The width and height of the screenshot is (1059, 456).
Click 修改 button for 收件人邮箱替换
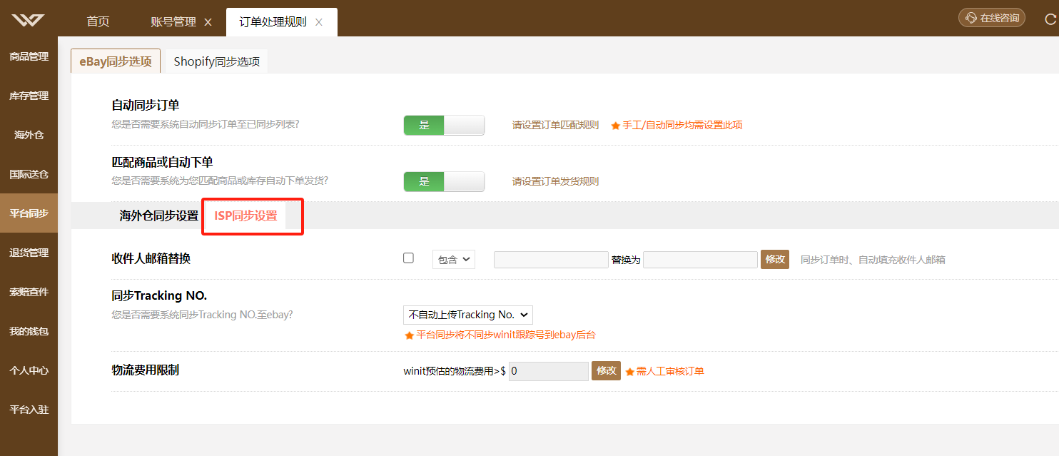pos(775,259)
